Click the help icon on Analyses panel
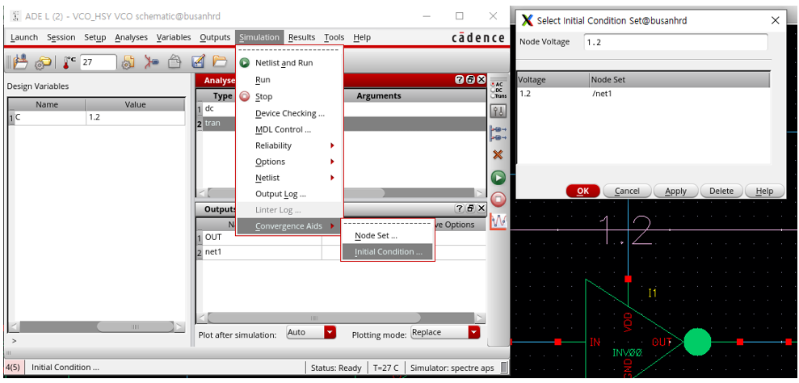799x383 pixels. click(x=460, y=80)
